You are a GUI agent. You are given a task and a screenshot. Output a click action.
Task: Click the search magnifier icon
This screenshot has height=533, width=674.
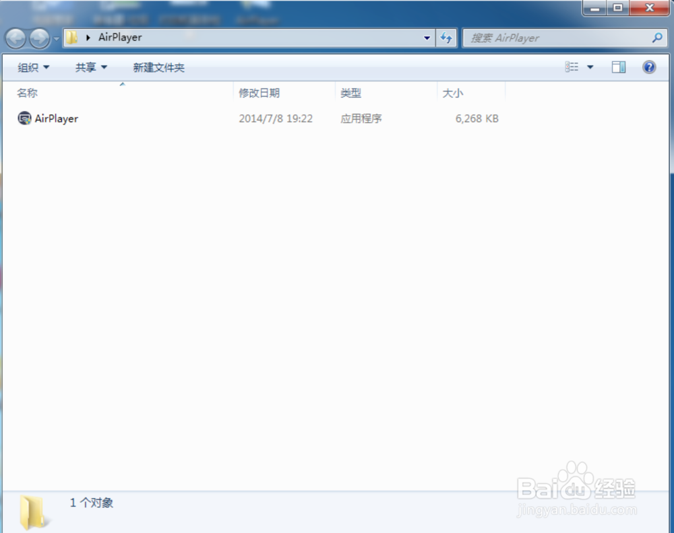pyautogui.click(x=656, y=38)
